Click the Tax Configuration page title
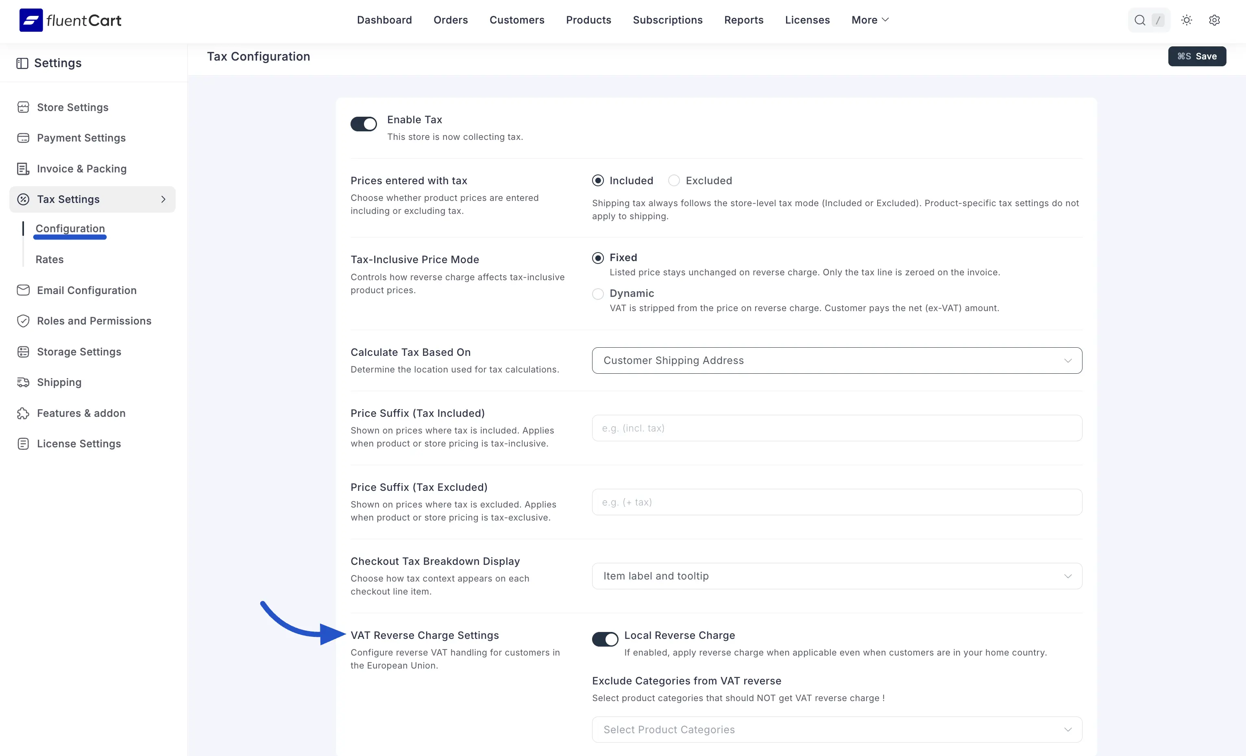Screen dimensions: 1246x756 pyautogui.click(x=258, y=57)
